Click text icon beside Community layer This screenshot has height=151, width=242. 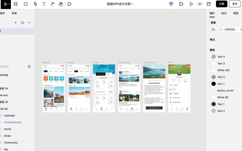click(1, 143)
